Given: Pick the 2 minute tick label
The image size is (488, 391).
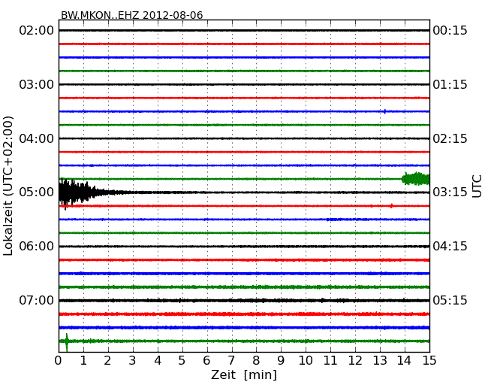Looking at the screenshot, I should coord(107,361).
